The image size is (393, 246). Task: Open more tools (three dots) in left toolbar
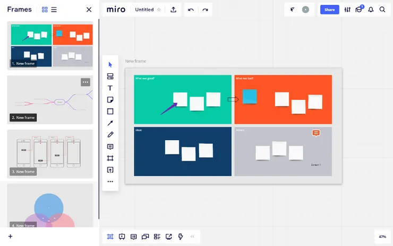pos(110,182)
